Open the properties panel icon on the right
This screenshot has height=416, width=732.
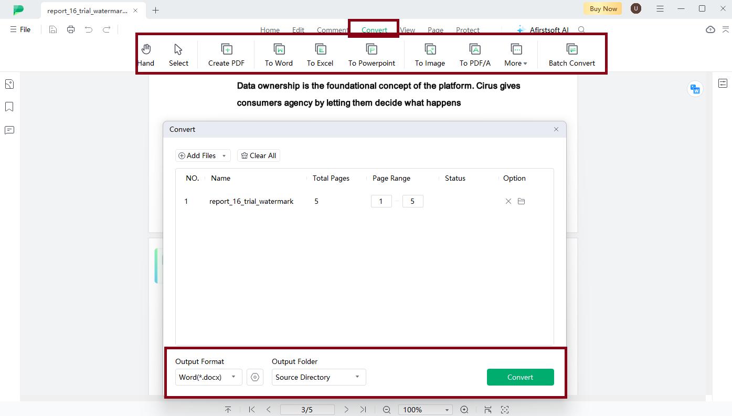[723, 83]
